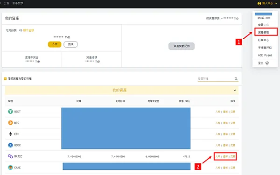280x175 pixels.
Task: Click the MATIC total 7.45405500 cell
Action: tap(74, 157)
